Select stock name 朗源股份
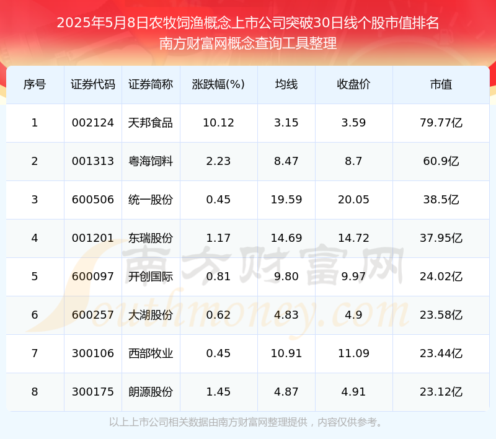This screenshot has width=496, height=439. pyautogui.click(x=151, y=392)
